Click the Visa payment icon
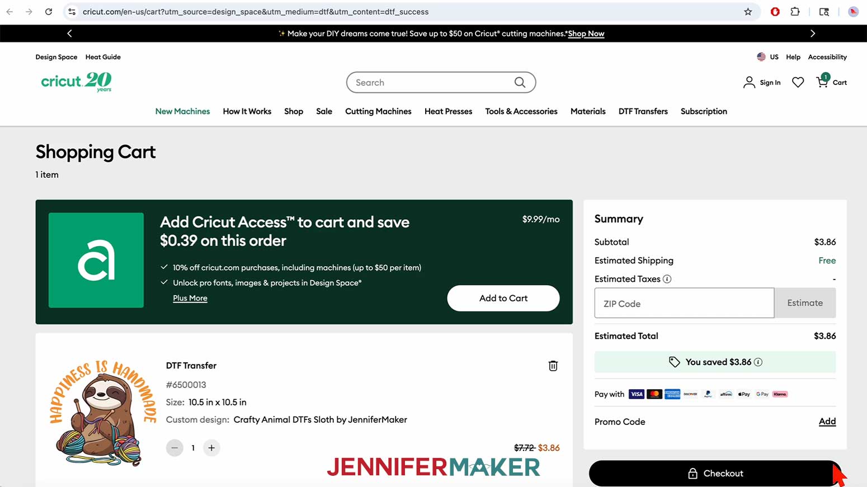The image size is (867, 487). [x=637, y=394]
